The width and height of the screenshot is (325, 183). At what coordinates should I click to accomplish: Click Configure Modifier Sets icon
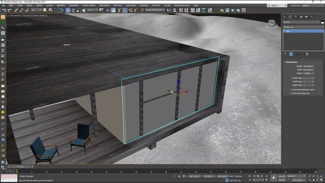307,54
